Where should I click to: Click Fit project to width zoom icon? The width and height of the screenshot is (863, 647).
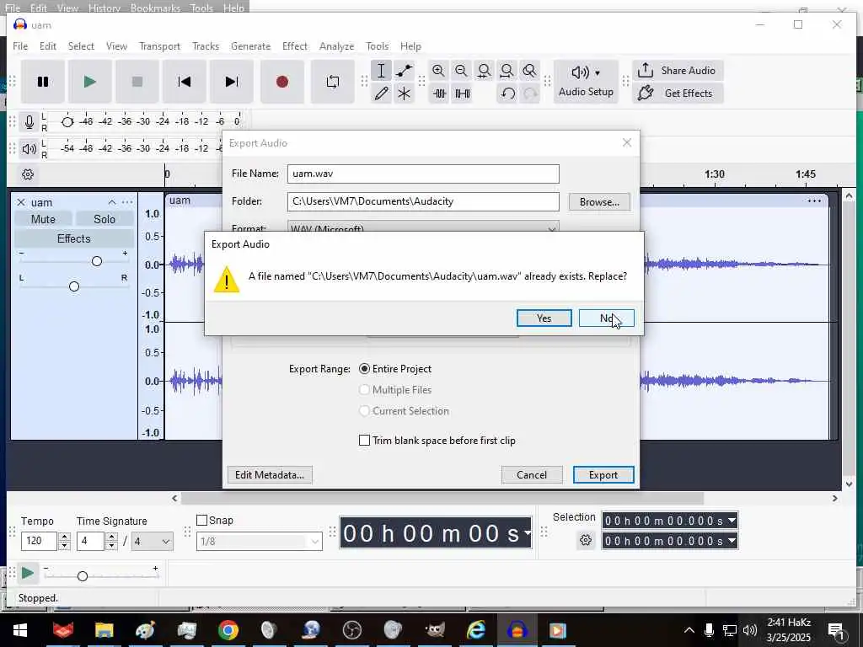click(507, 71)
